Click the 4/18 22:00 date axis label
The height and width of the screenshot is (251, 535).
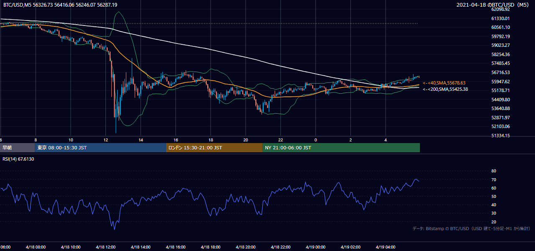pyautogui.click(x=280, y=247)
